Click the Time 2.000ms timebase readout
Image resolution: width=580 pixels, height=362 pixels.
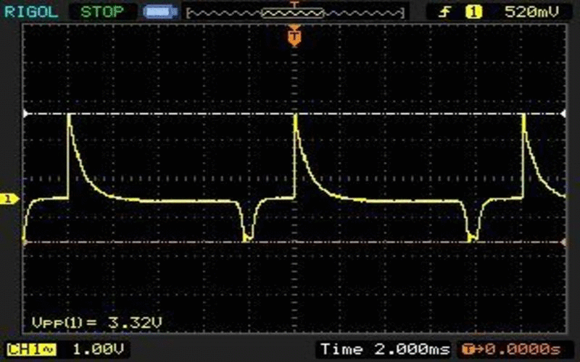[385, 349]
